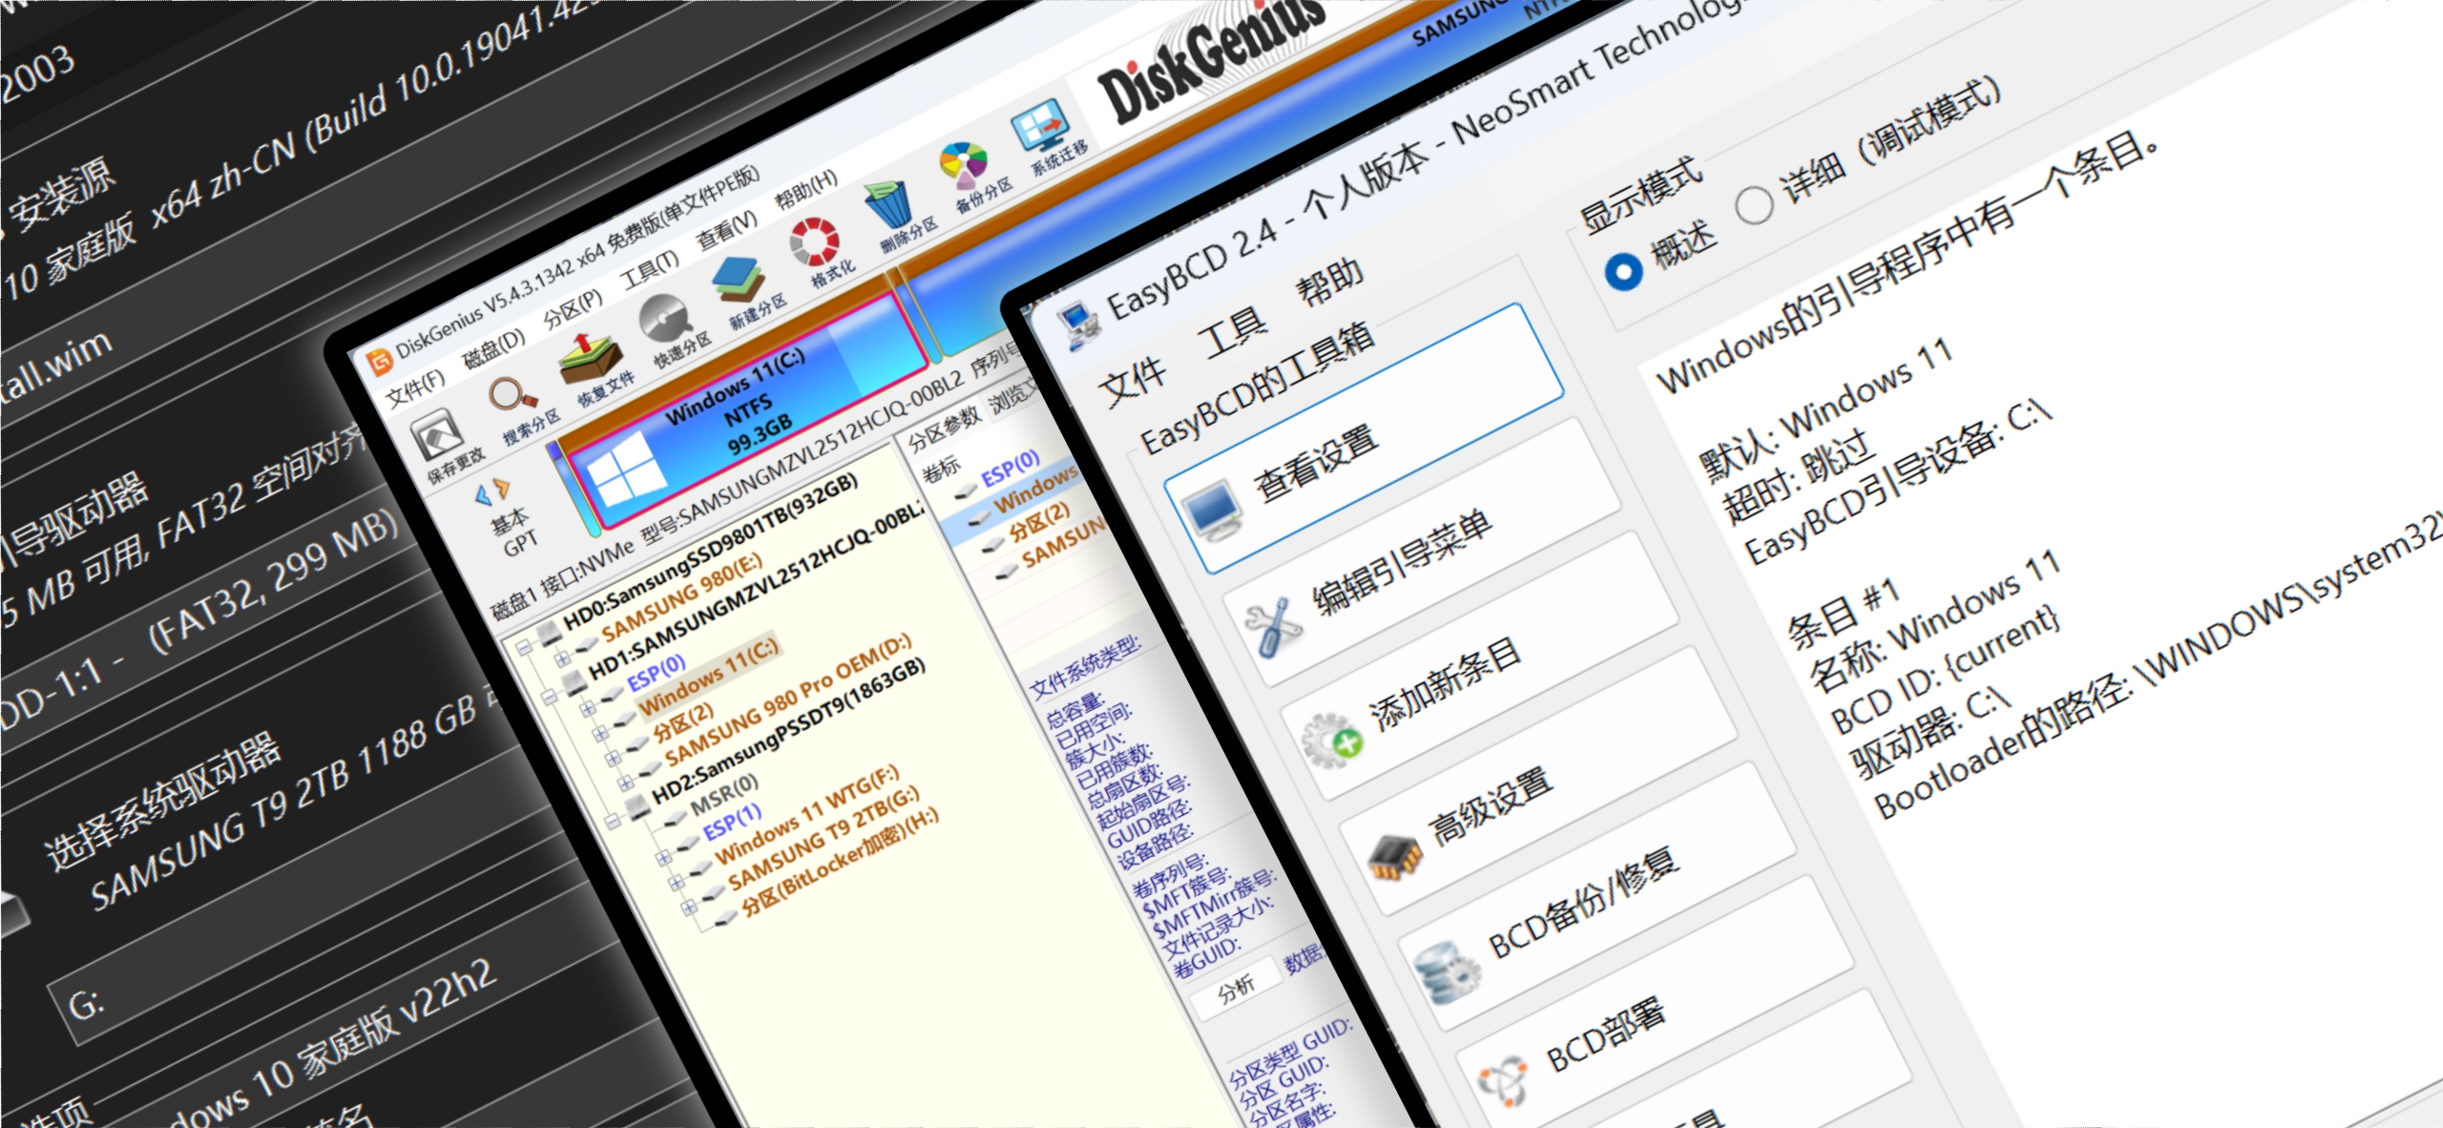Click the blue back arrow above 基本 GPT
The image size is (2443, 1128).
(x=483, y=494)
